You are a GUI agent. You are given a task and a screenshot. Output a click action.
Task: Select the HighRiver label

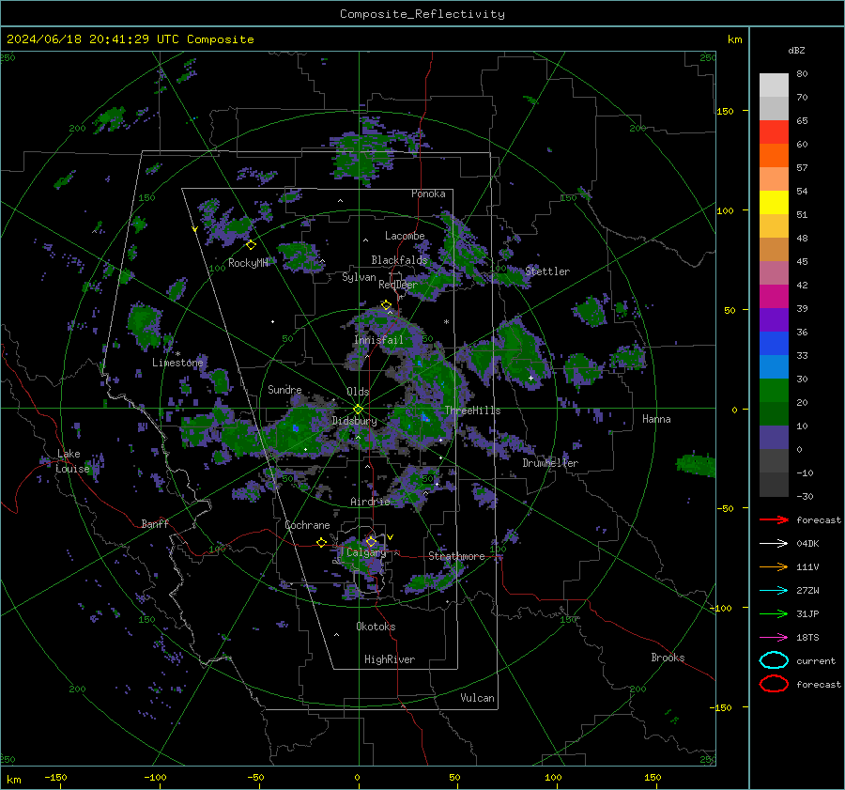pos(390,659)
